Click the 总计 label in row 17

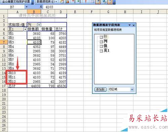pyautogui.click(x=17, y=86)
